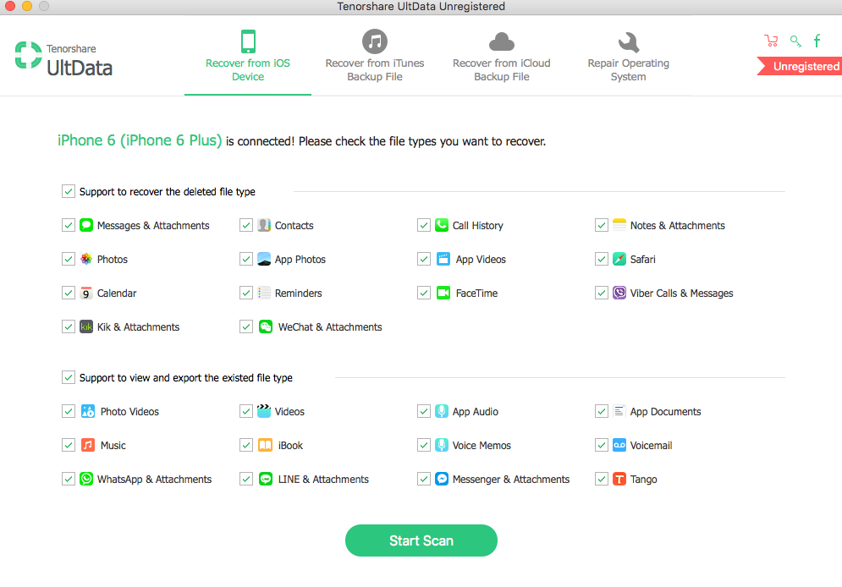Toggle the existed file type master checkbox
The image size is (842, 587).
[x=69, y=377]
